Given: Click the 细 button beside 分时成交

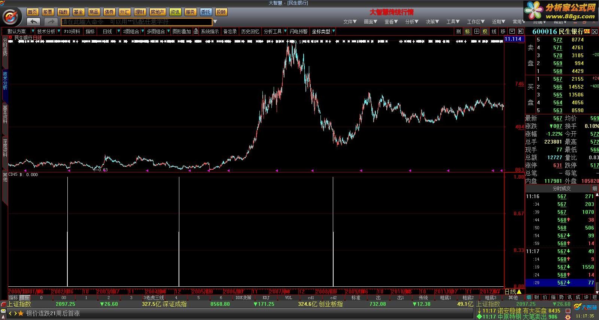Looking at the screenshot, I should tap(595, 188).
